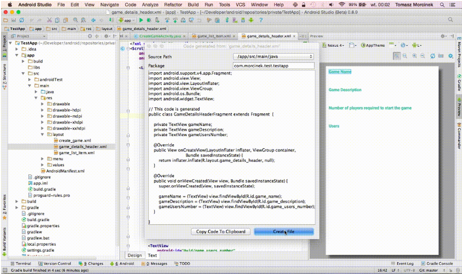
Task: Click Game Name text in preview
Action: click(340, 71)
